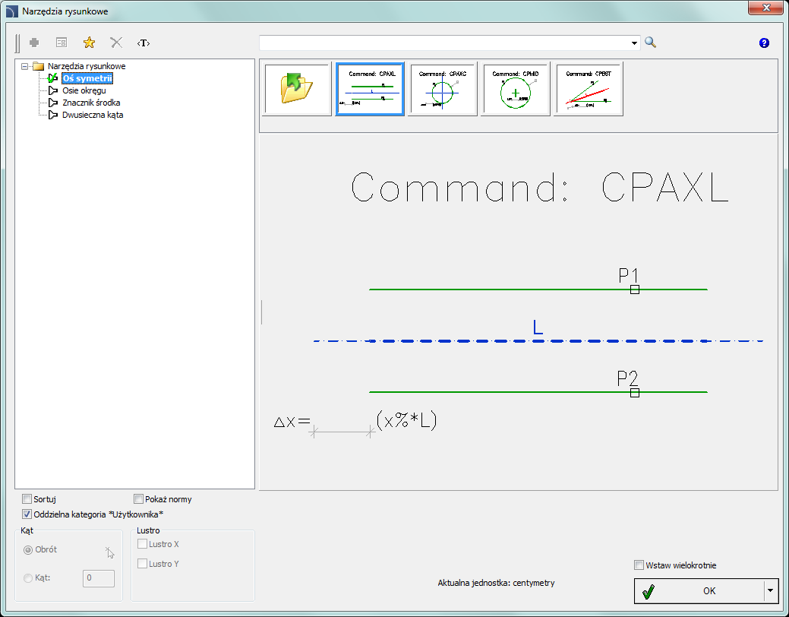Viewport: 789px width, 617px height.
Task: Uncheck Oddzielna kategoria *Użytkownika*
Action: [x=27, y=514]
